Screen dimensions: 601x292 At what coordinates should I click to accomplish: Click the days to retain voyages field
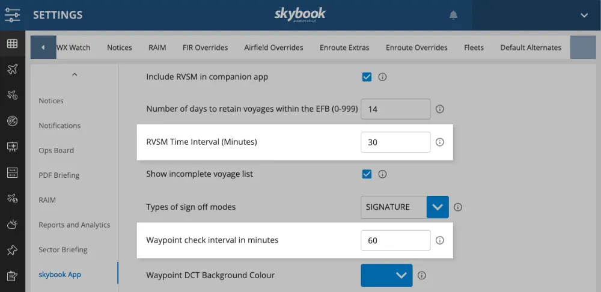(395, 109)
